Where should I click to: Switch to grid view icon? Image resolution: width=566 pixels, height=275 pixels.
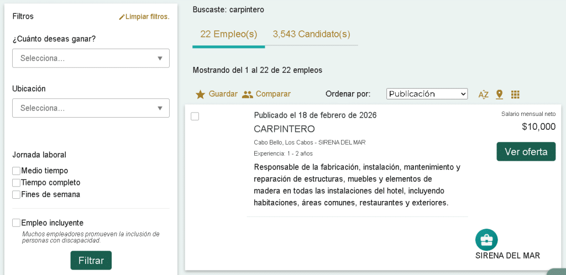[515, 94]
